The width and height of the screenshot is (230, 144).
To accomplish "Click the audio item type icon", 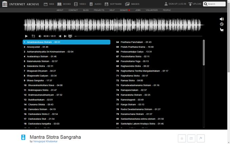I will click(x=23, y=137).
